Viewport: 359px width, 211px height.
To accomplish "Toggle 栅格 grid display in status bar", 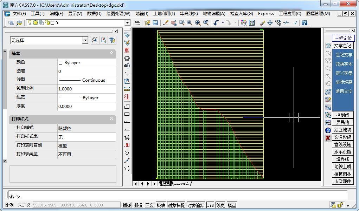I will click(x=138, y=205).
